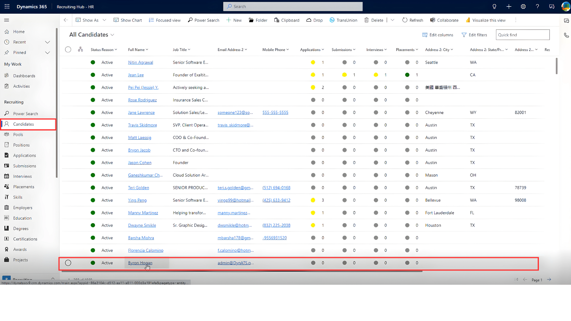
Task: Open Power Search from command bar
Action: (x=203, y=20)
